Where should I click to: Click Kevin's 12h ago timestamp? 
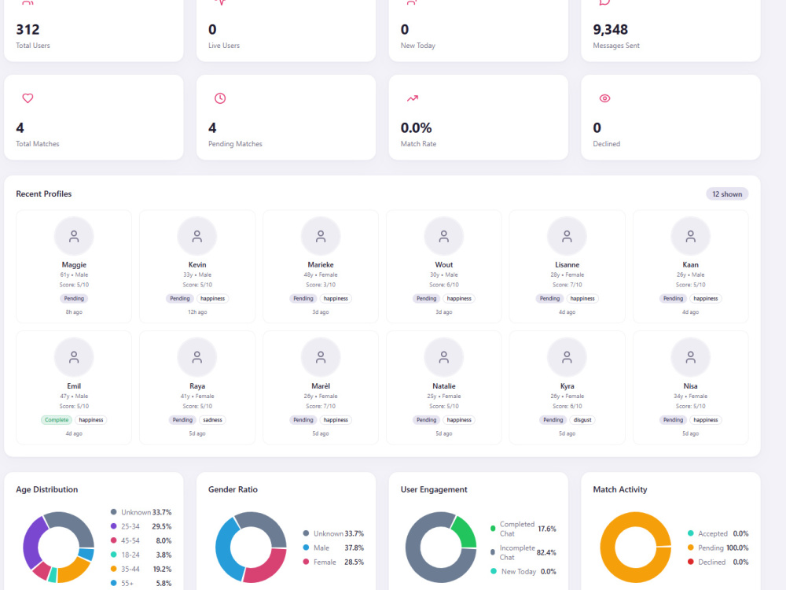coord(197,312)
